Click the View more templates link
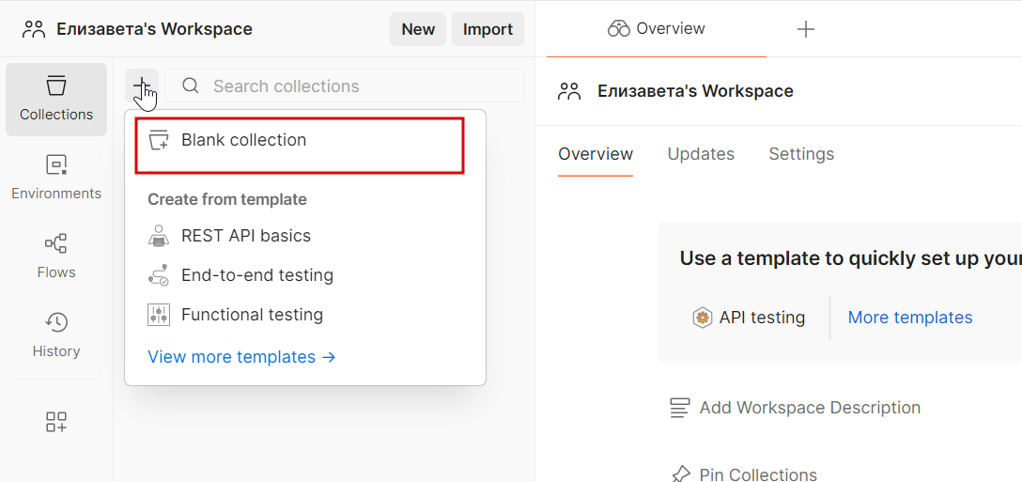The width and height of the screenshot is (1022, 482). click(241, 357)
